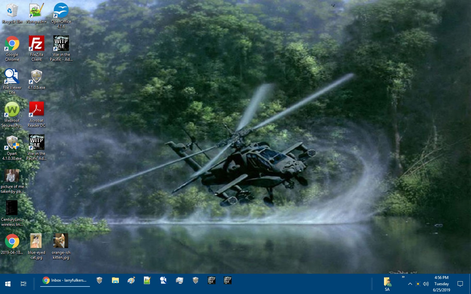
Task: Select the Acrobat Reader DC desktop shortcut
Action: pos(36,115)
